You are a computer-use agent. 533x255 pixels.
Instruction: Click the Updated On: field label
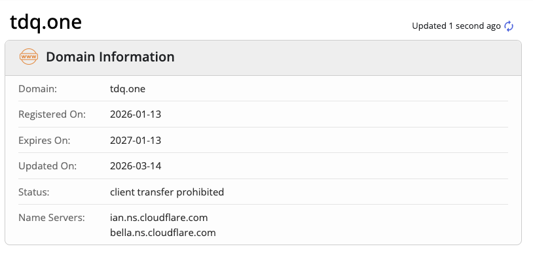point(48,166)
